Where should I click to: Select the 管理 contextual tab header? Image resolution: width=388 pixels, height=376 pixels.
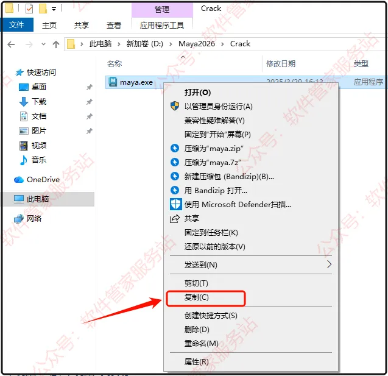click(x=162, y=10)
